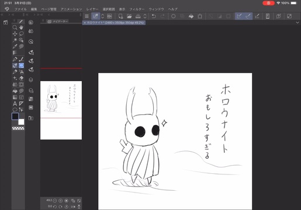The image size is (301, 210).
Task: Open the ナビゲーター panel tab
Action: pyautogui.click(x=58, y=22)
